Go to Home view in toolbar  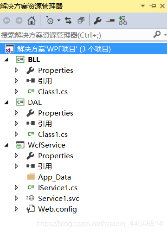click(32, 20)
